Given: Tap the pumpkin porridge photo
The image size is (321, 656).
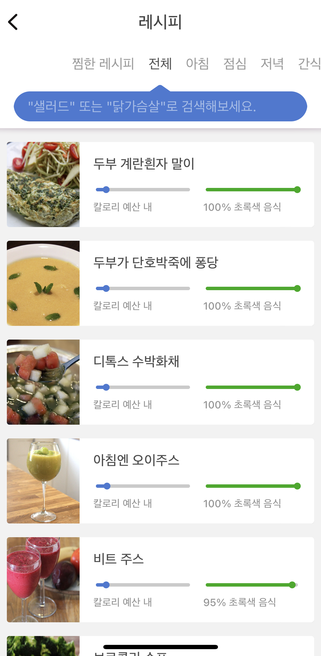Looking at the screenshot, I should 43,283.
